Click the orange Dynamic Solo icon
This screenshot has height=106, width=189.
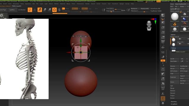(x=163, y=99)
